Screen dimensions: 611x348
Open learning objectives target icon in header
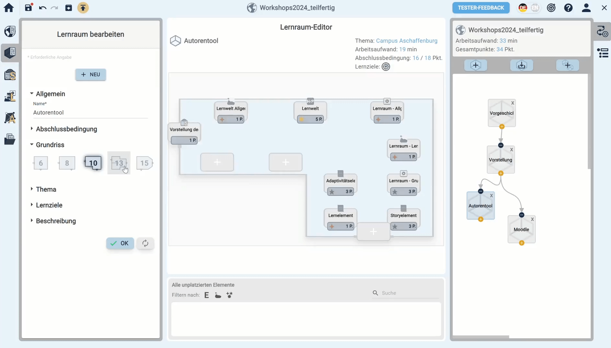(551, 7)
